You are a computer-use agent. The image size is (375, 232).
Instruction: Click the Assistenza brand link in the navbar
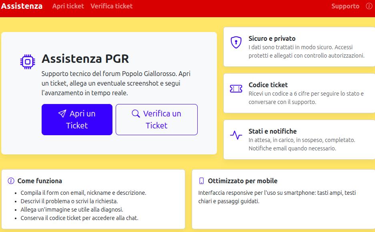tap(22, 6)
